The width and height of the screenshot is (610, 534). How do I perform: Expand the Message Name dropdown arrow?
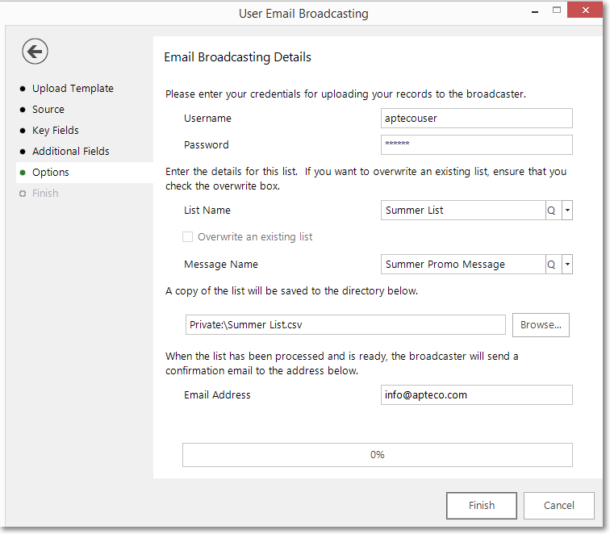pos(567,265)
